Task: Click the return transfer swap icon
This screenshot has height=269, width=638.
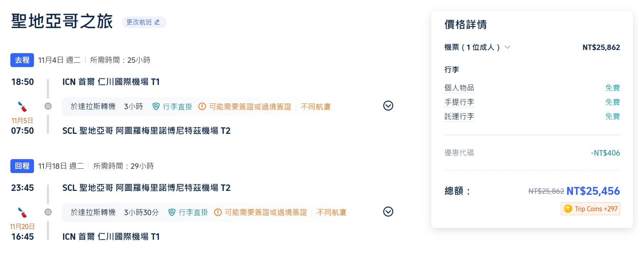Action: pyautogui.click(x=48, y=212)
